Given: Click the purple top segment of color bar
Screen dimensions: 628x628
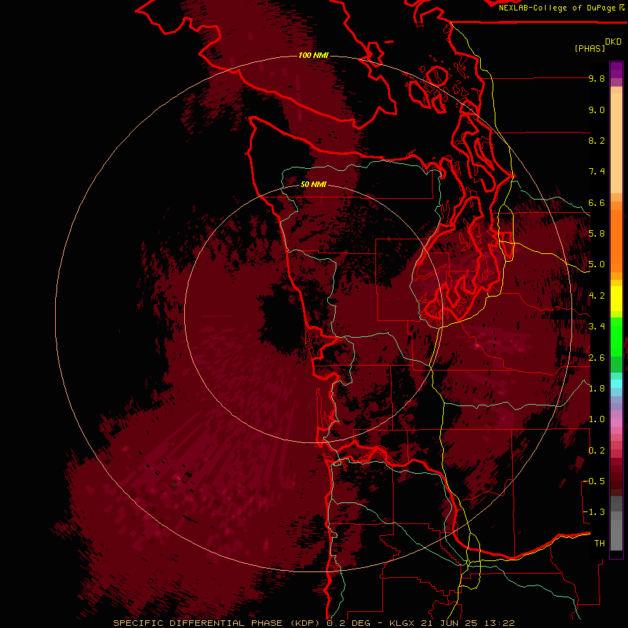Looking at the screenshot, I should coord(616,70).
